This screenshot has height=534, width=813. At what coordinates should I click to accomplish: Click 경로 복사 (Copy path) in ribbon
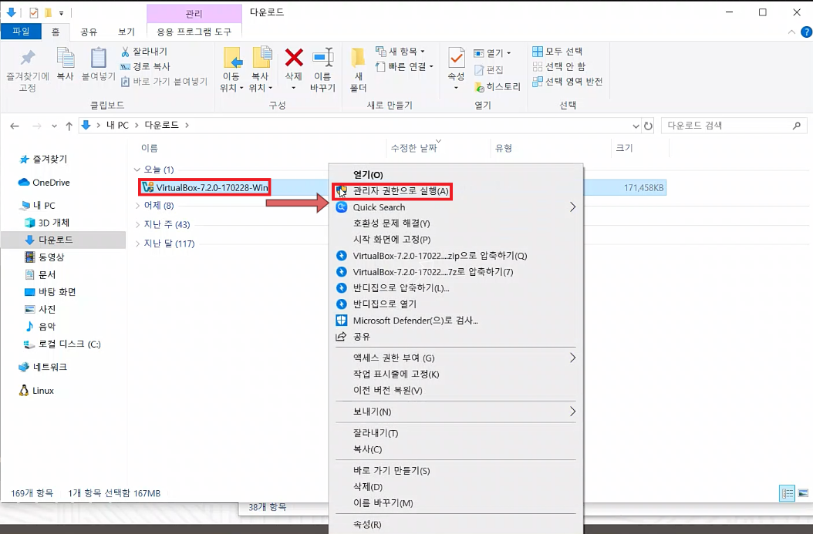(x=145, y=66)
